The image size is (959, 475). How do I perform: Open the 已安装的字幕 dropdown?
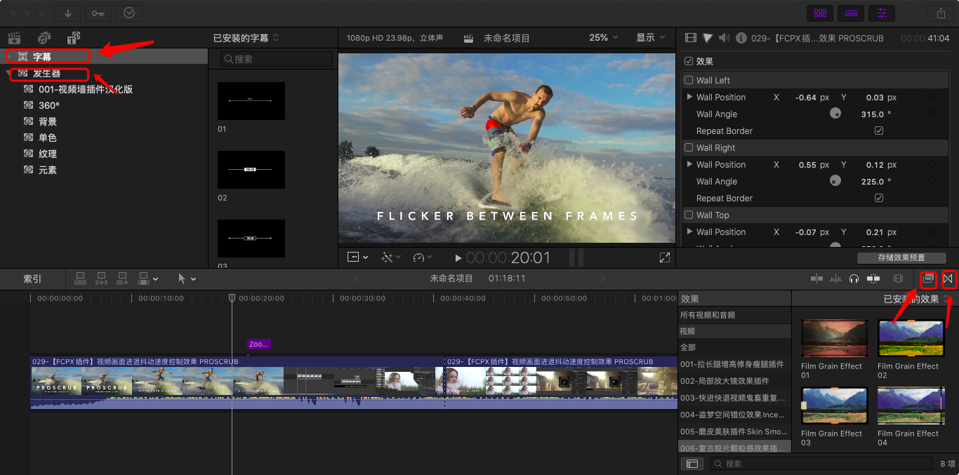point(246,37)
